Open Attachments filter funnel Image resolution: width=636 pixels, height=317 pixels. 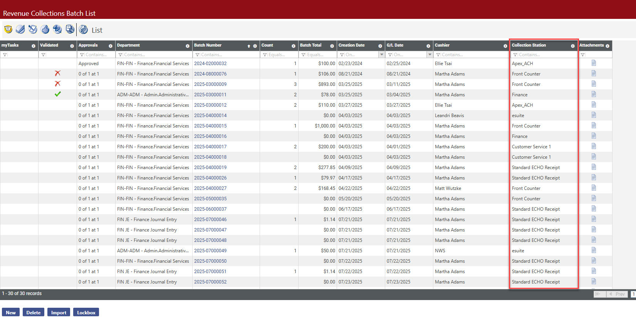pyautogui.click(x=582, y=55)
